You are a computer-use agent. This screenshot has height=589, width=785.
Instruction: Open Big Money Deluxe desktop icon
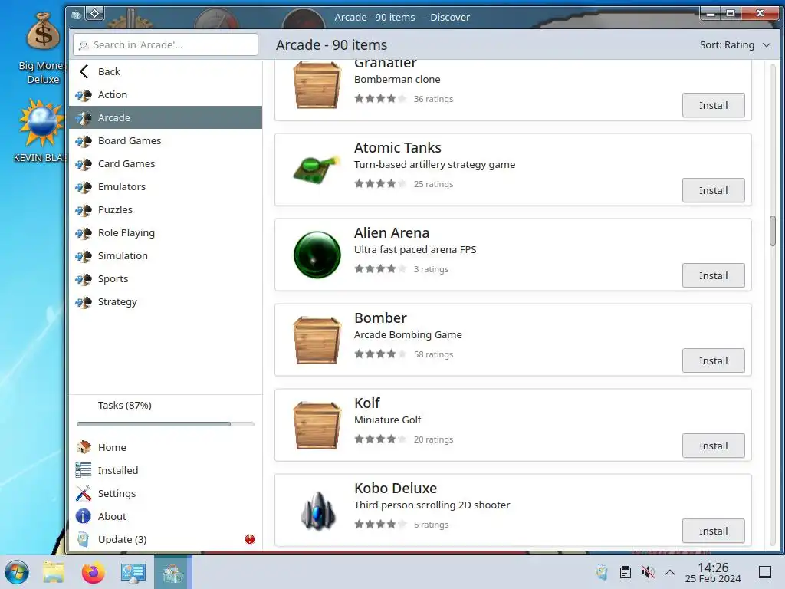click(x=43, y=48)
